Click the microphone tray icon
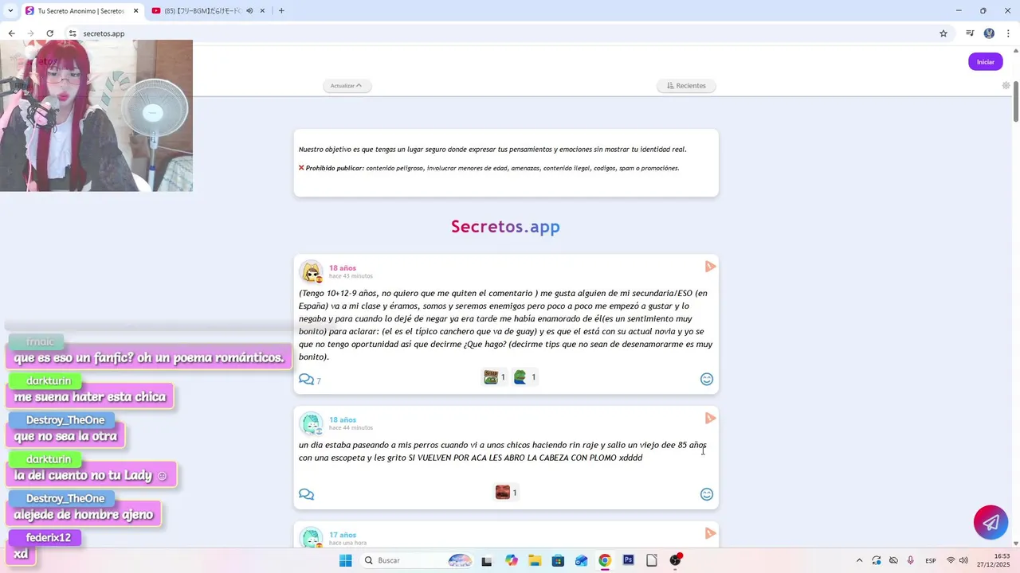1020x573 pixels. pyautogui.click(x=911, y=560)
